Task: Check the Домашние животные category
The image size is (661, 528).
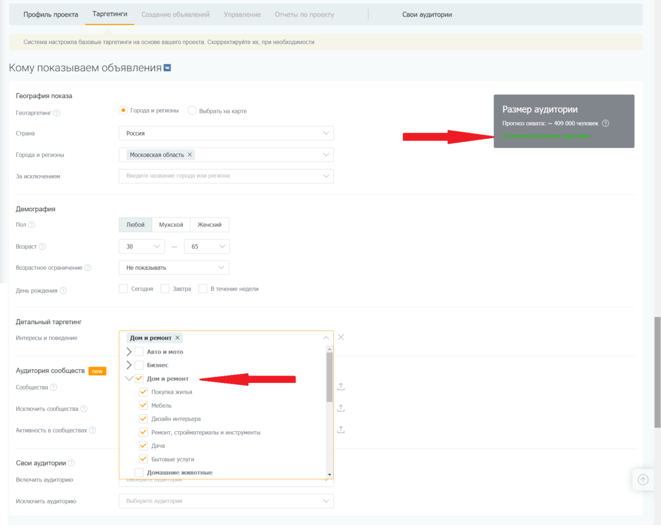Action: (x=139, y=472)
